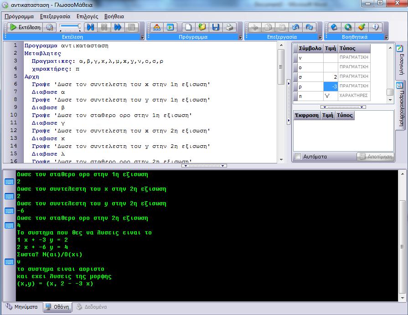
Task: Click the ΧΑΡΑΚΤΗΡΕΣ type cell
Action: pyautogui.click(x=354, y=96)
